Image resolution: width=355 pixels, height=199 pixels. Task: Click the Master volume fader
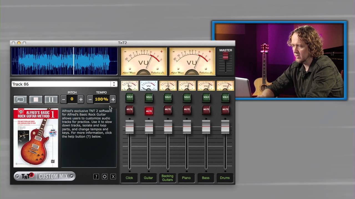pyautogui.click(x=225, y=56)
